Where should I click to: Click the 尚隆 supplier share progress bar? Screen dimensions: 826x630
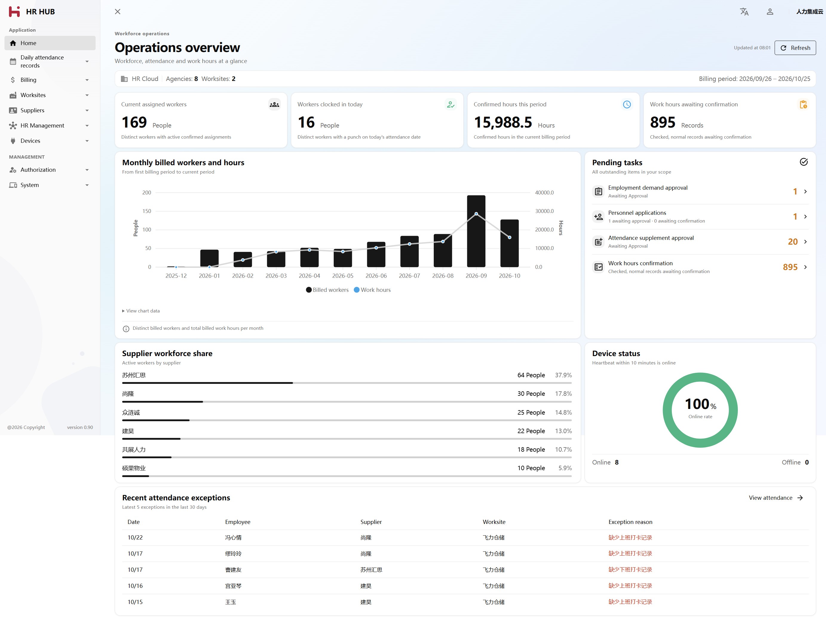coord(347,401)
